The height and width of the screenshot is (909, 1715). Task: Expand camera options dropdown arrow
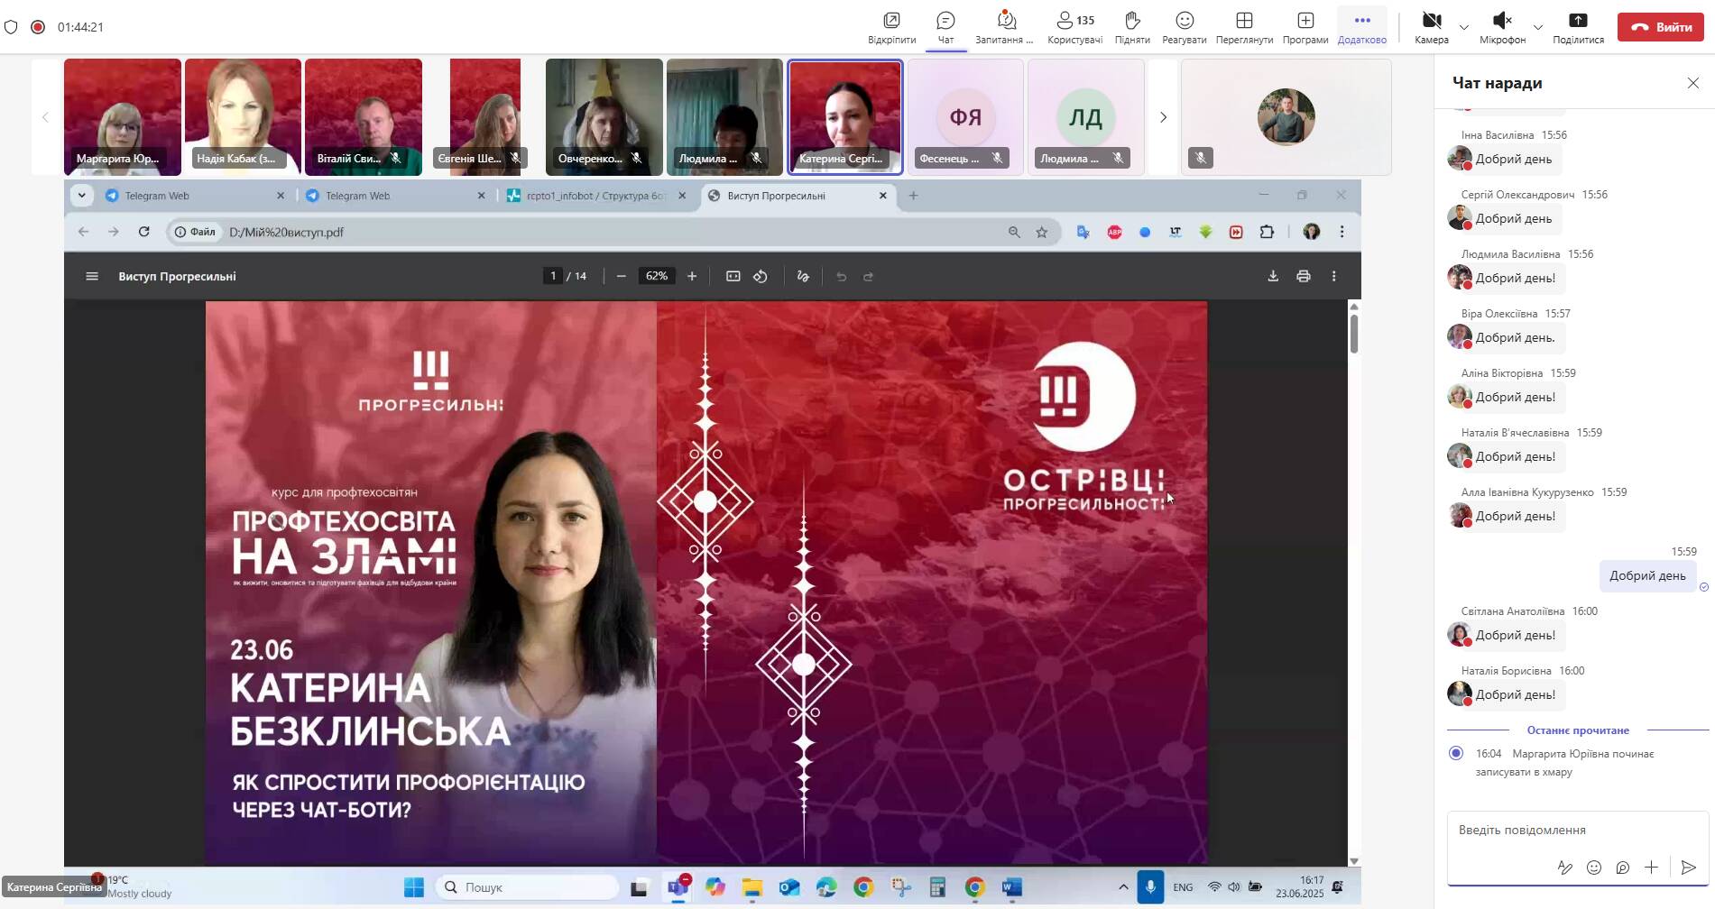click(x=1464, y=27)
